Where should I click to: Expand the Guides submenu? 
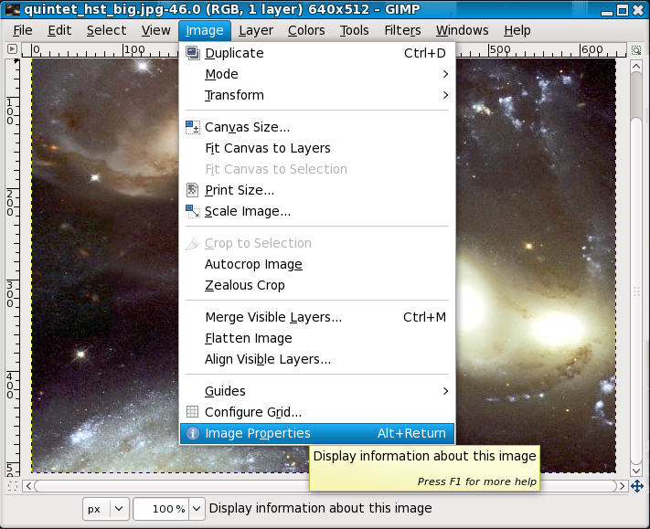click(x=444, y=391)
